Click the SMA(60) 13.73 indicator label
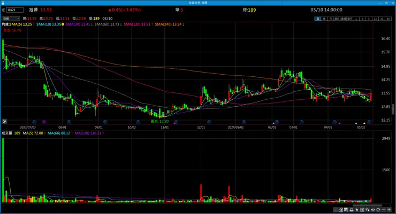The height and width of the screenshot is (214, 396). click(x=107, y=24)
